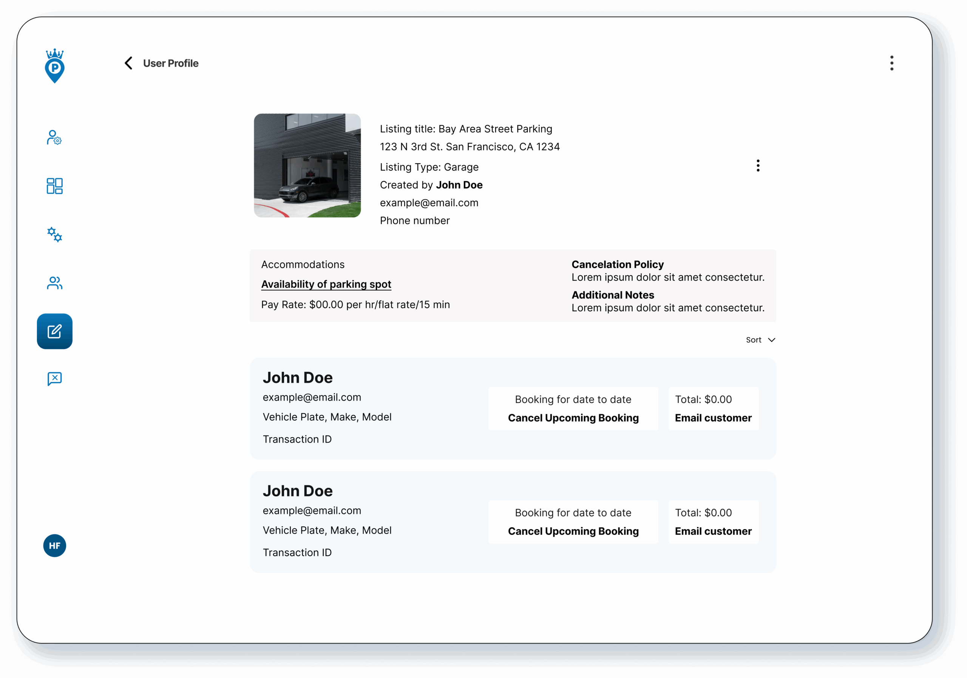Email customer in second booking card
967x678 pixels.
[713, 531]
